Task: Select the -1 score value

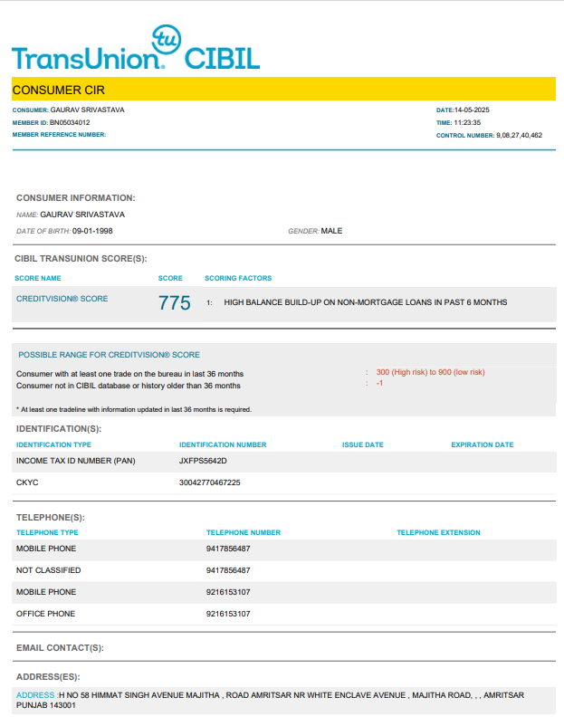Action: pos(379,384)
